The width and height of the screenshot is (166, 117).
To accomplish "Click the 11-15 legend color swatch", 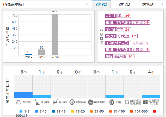I will click(53, 111).
